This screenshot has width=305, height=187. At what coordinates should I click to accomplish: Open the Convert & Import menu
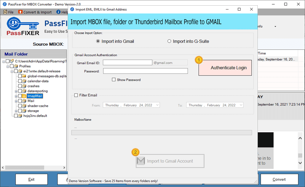pos(35,12)
